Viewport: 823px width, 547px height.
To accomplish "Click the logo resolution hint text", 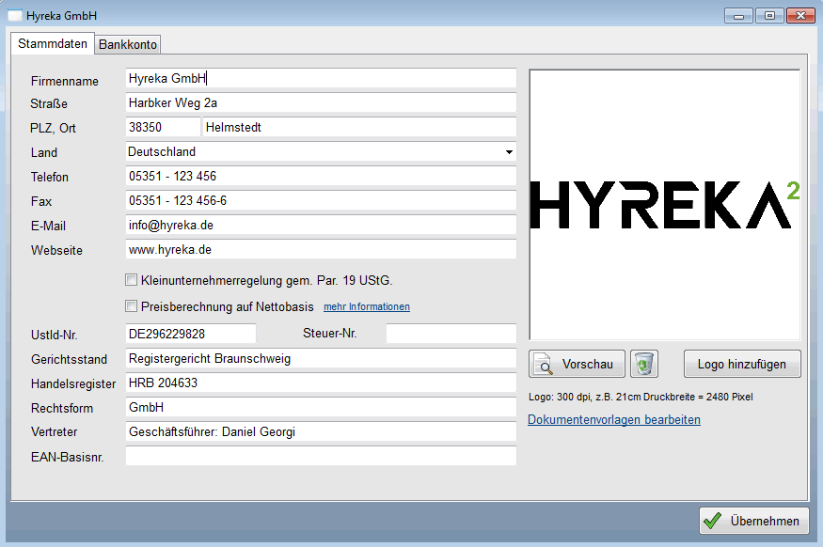I will [x=641, y=397].
